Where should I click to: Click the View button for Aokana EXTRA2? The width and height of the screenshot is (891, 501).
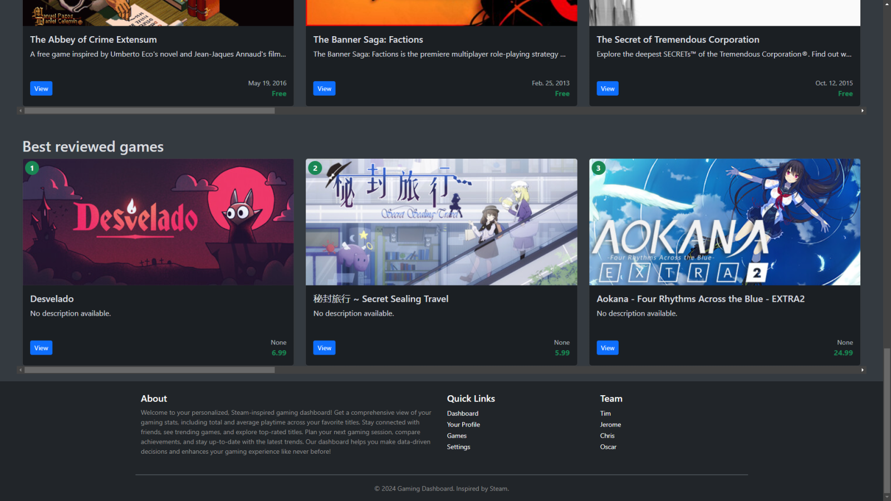tap(607, 347)
